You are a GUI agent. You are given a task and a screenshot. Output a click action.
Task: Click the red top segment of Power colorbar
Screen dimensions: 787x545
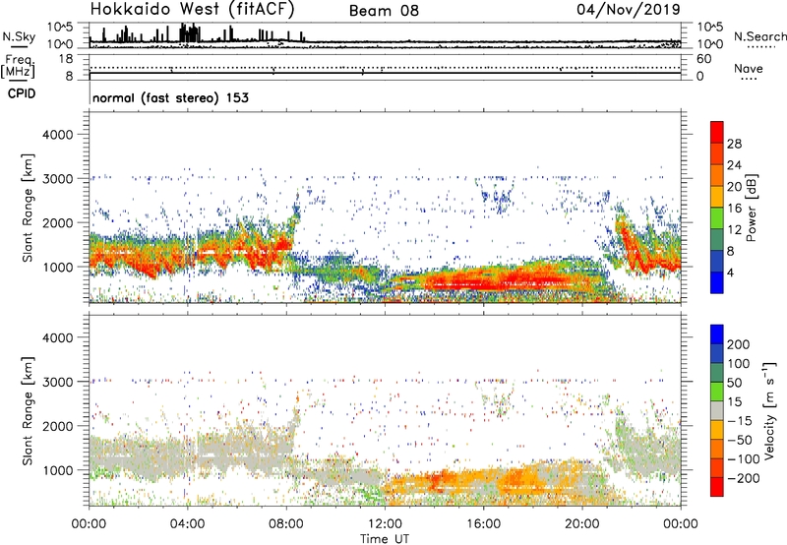(x=717, y=132)
